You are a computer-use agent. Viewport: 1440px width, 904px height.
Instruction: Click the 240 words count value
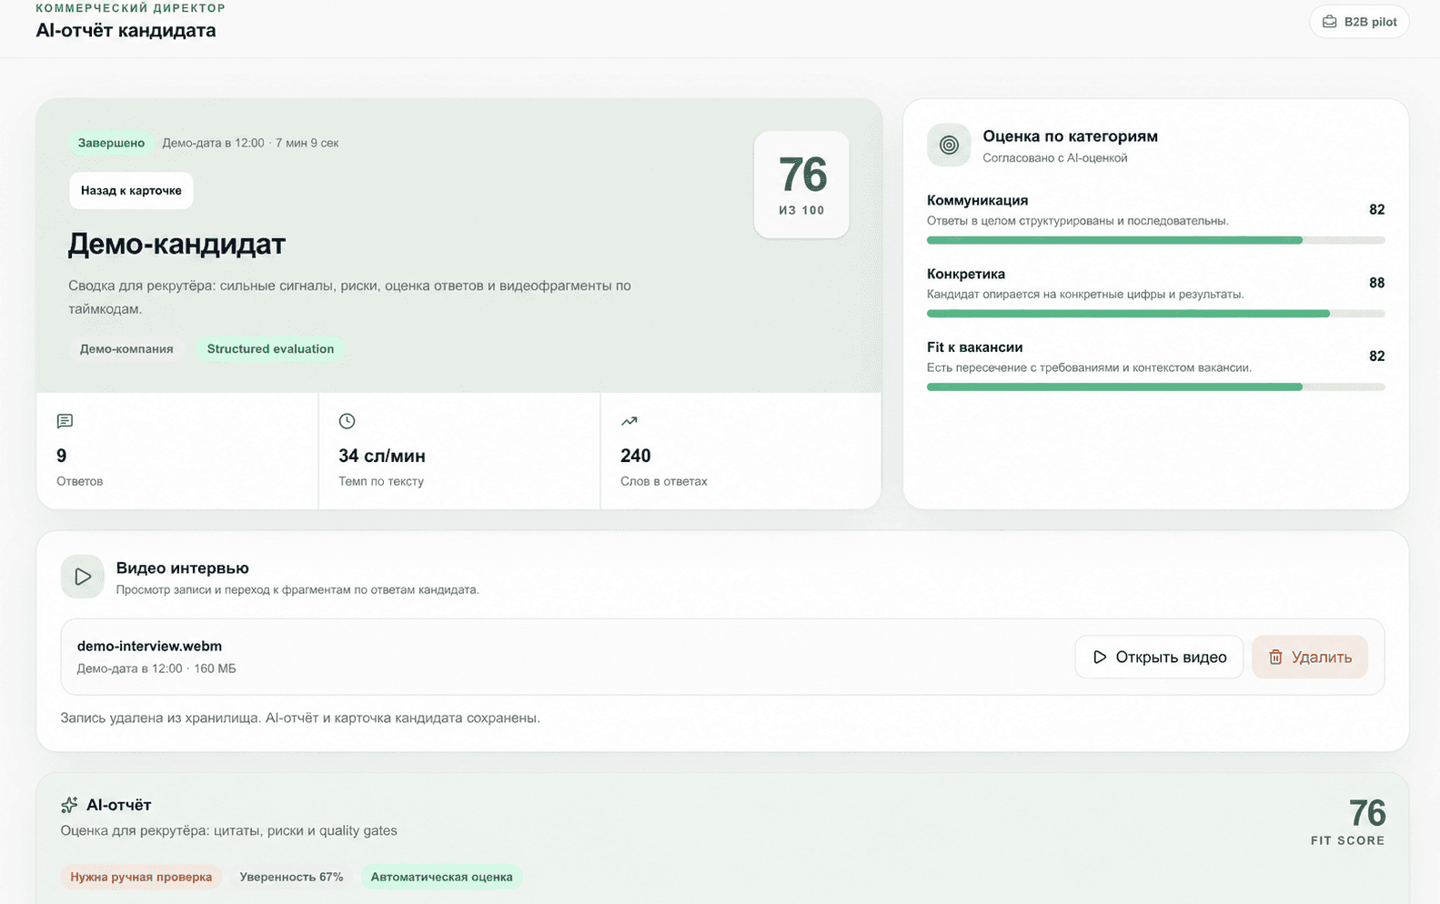pos(636,456)
